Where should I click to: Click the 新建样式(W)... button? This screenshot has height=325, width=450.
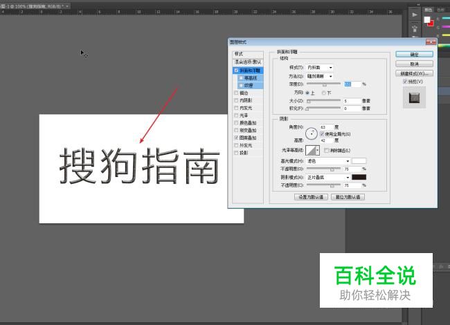point(414,73)
